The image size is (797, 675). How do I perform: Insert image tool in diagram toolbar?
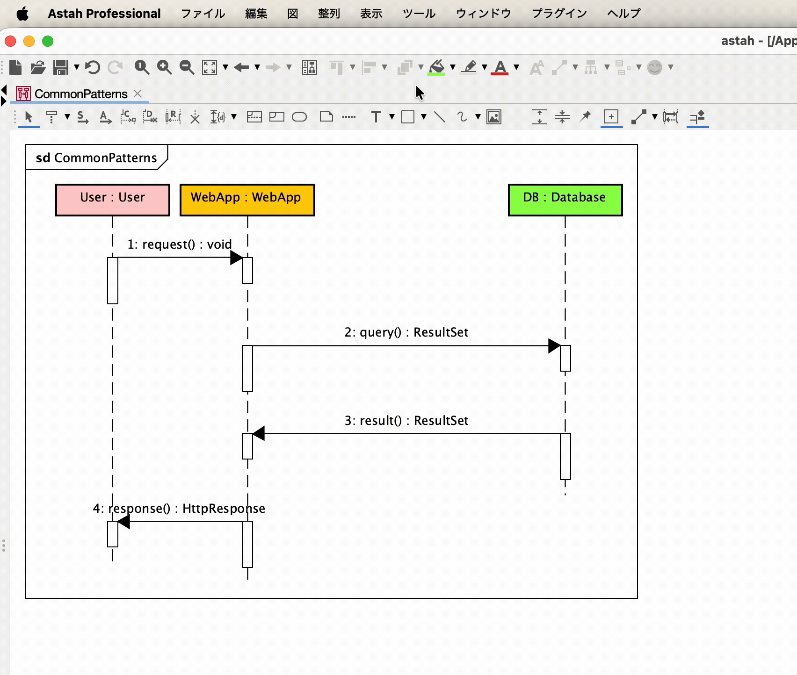(x=494, y=117)
